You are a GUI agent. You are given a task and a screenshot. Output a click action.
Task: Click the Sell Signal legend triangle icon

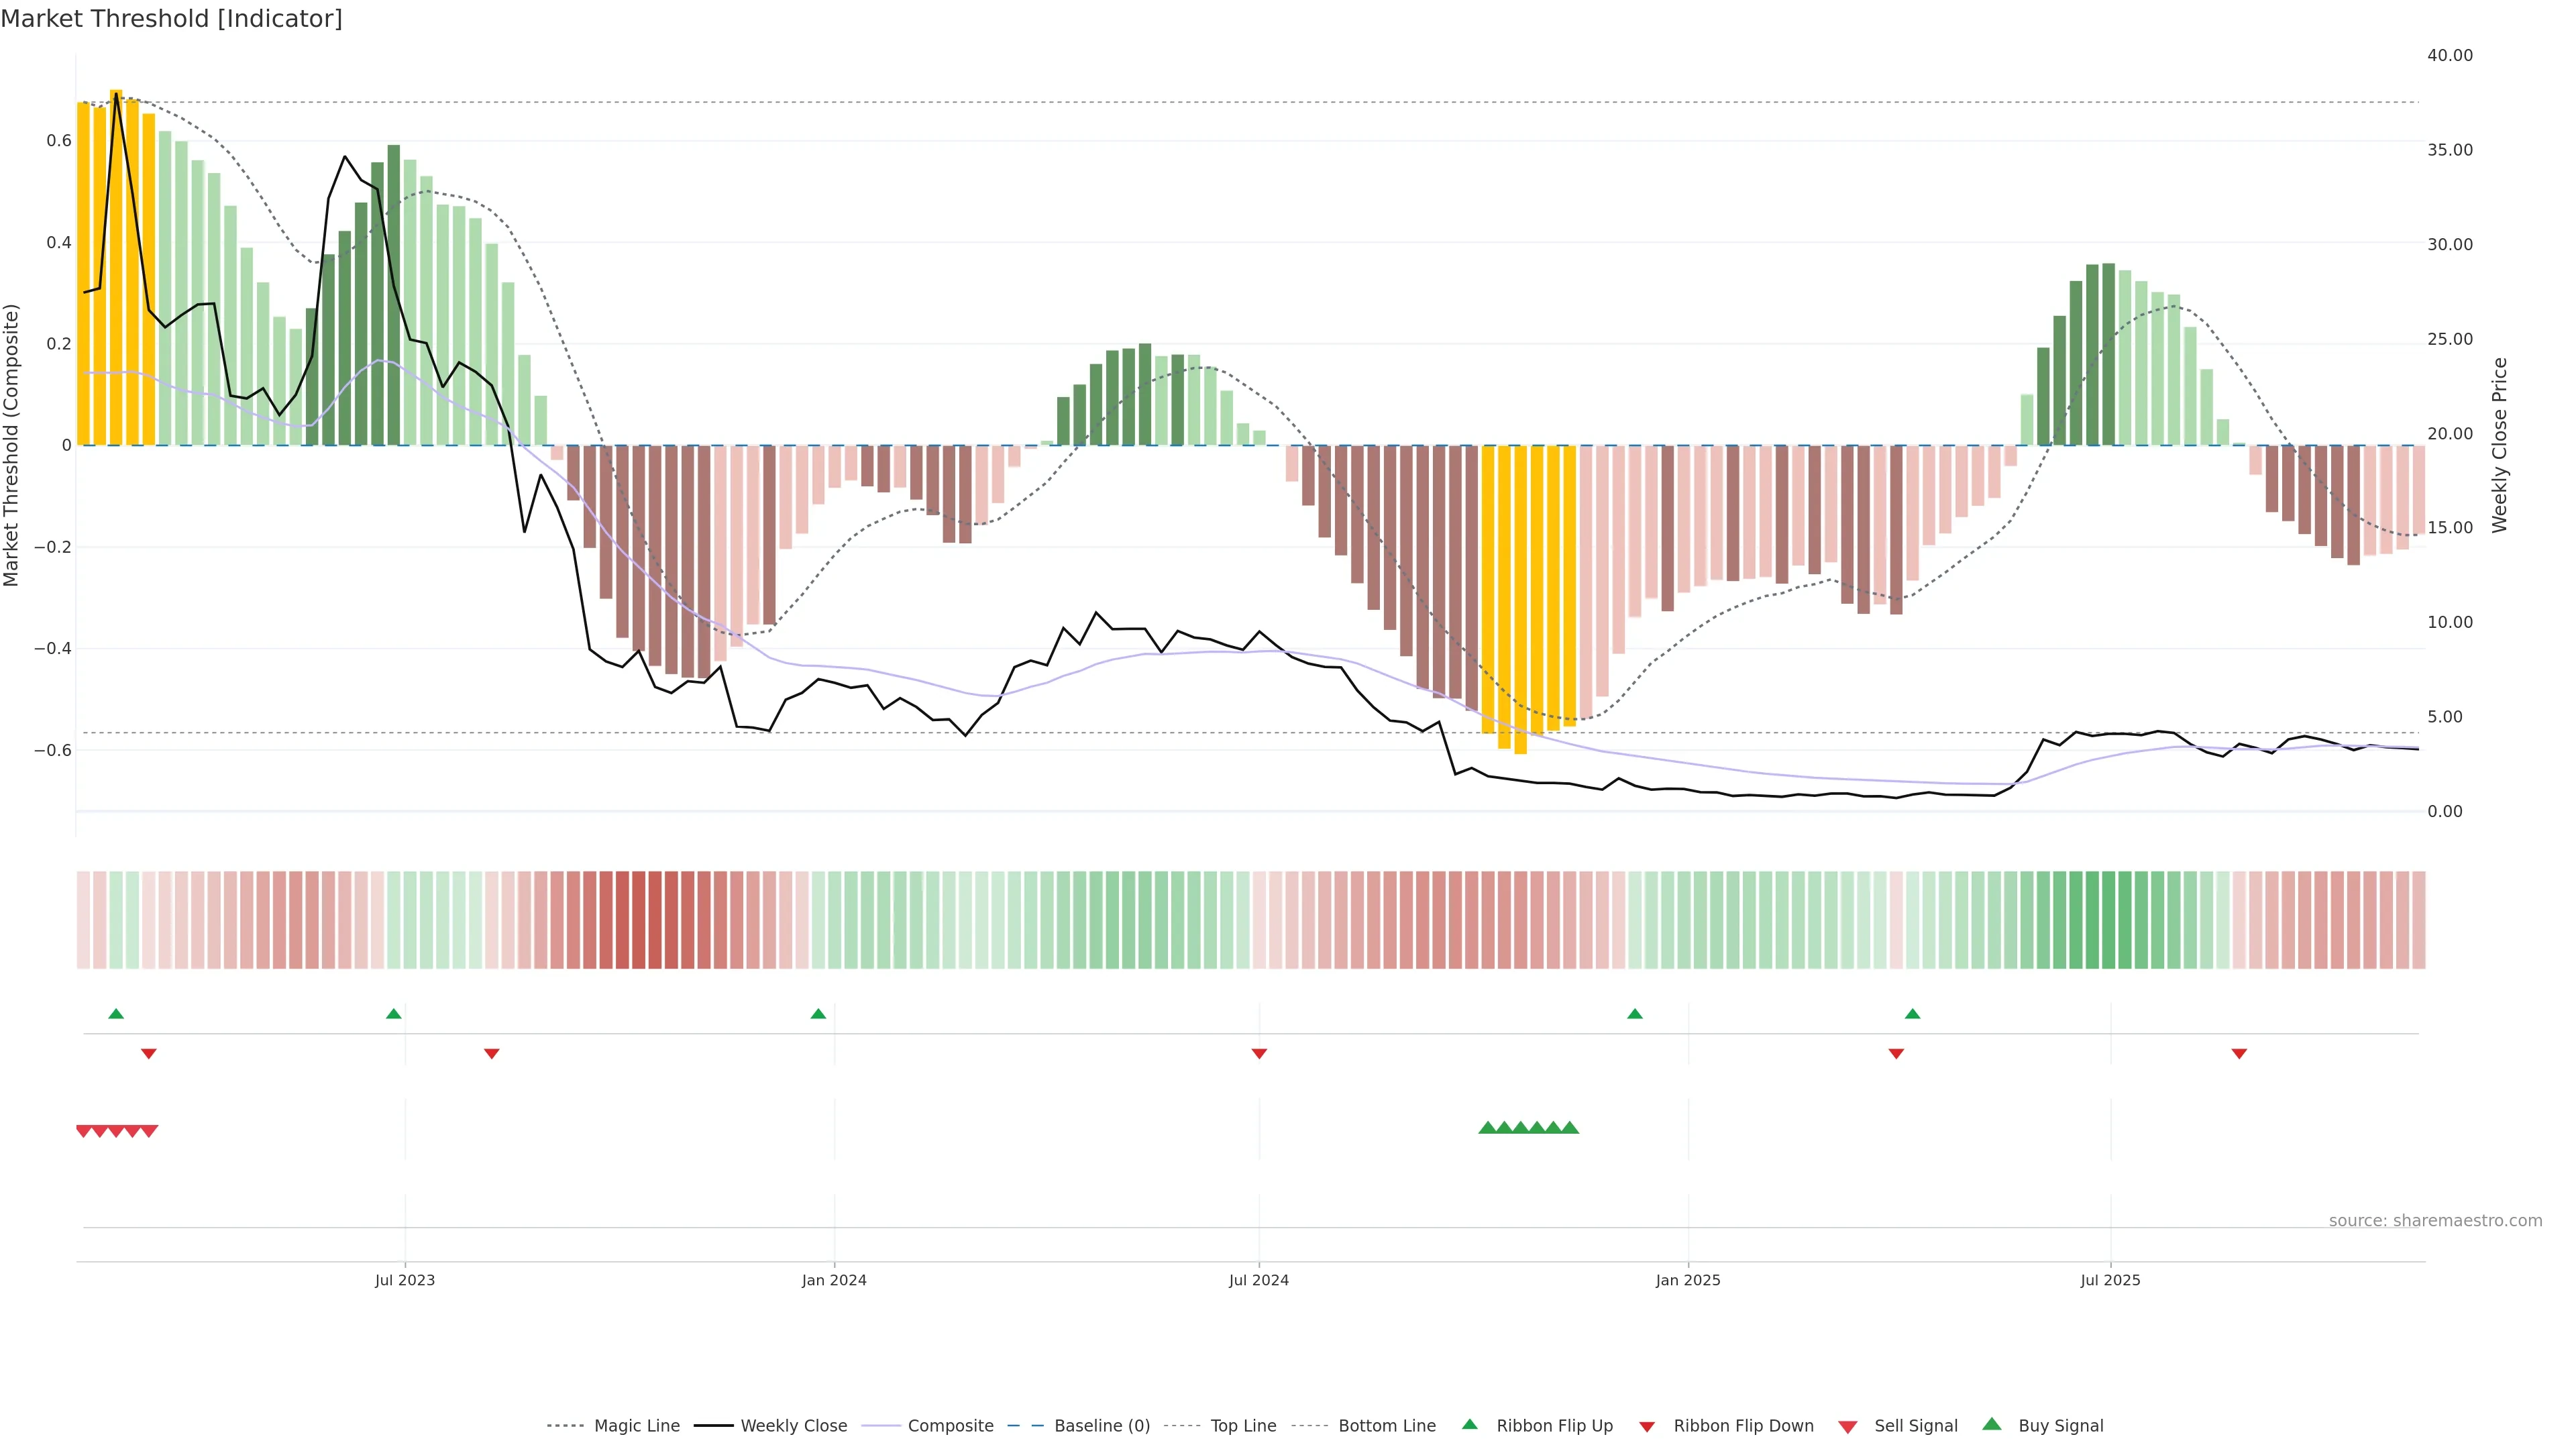(x=1848, y=1427)
